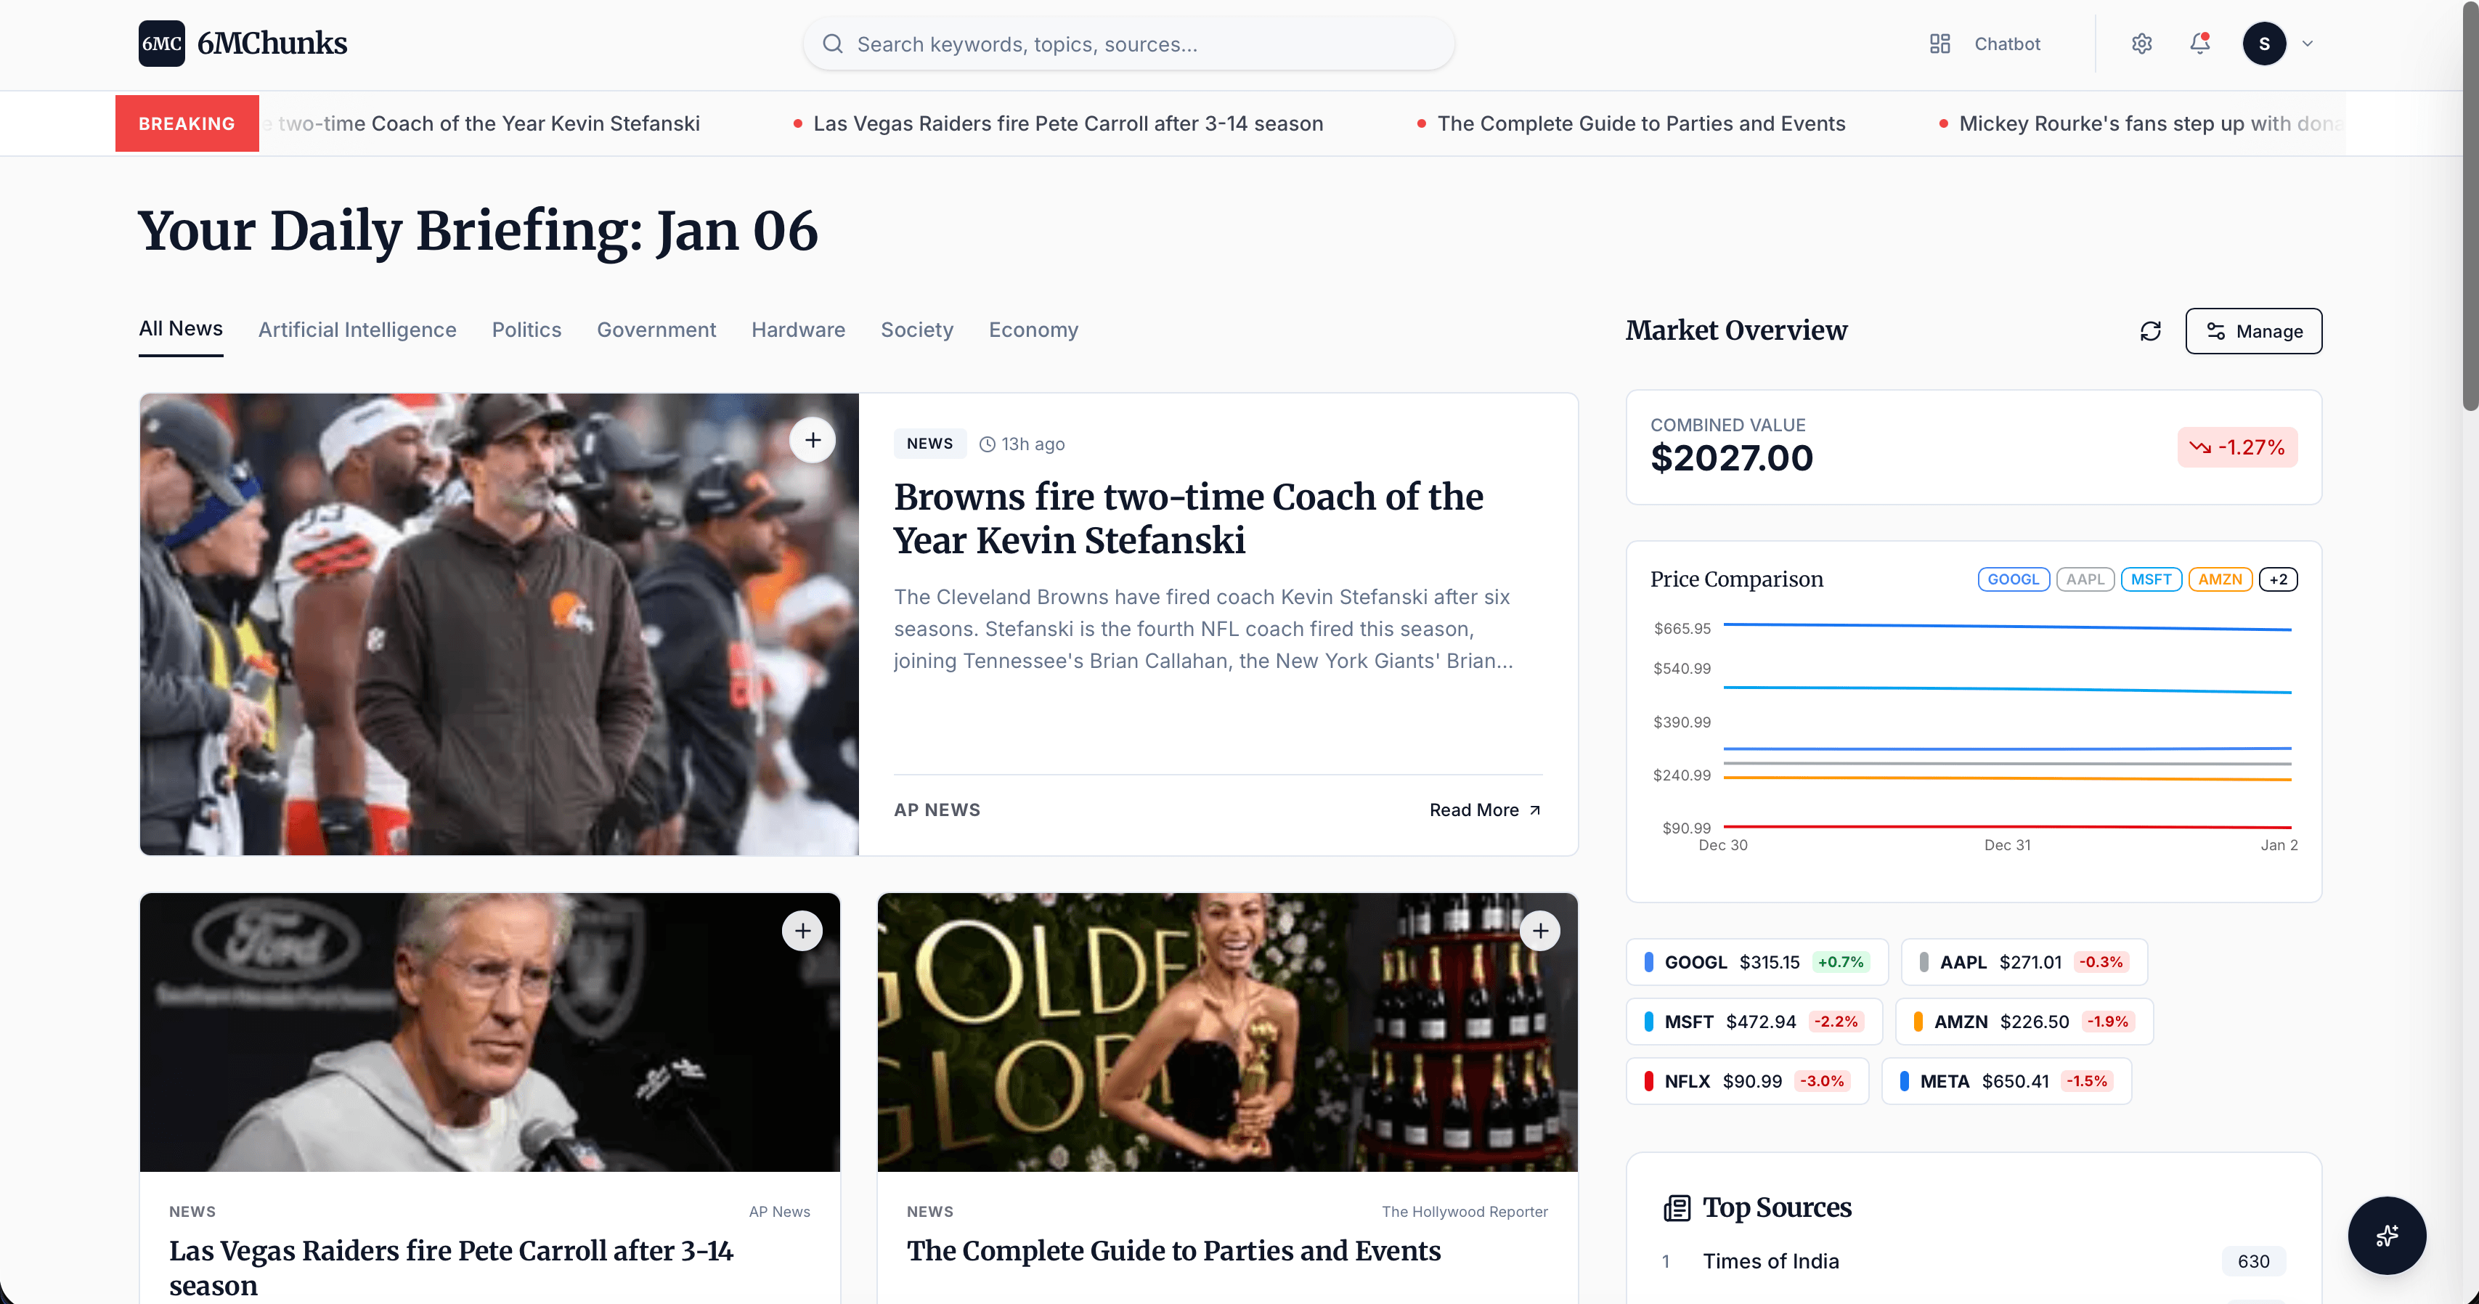The height and width of the screenshot is (1304, 2479).
Task: Add the Browns Stefanski story with plus icon
Action: [x=813, y=440]
